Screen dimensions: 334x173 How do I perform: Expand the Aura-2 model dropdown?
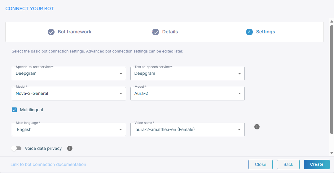[187, 93]
